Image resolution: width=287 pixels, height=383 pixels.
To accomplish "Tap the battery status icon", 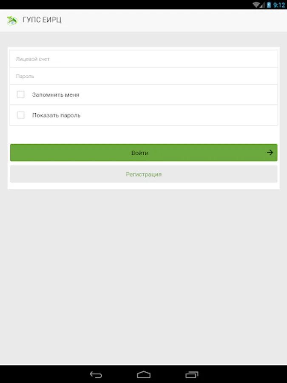I will [x=269, y=5].
